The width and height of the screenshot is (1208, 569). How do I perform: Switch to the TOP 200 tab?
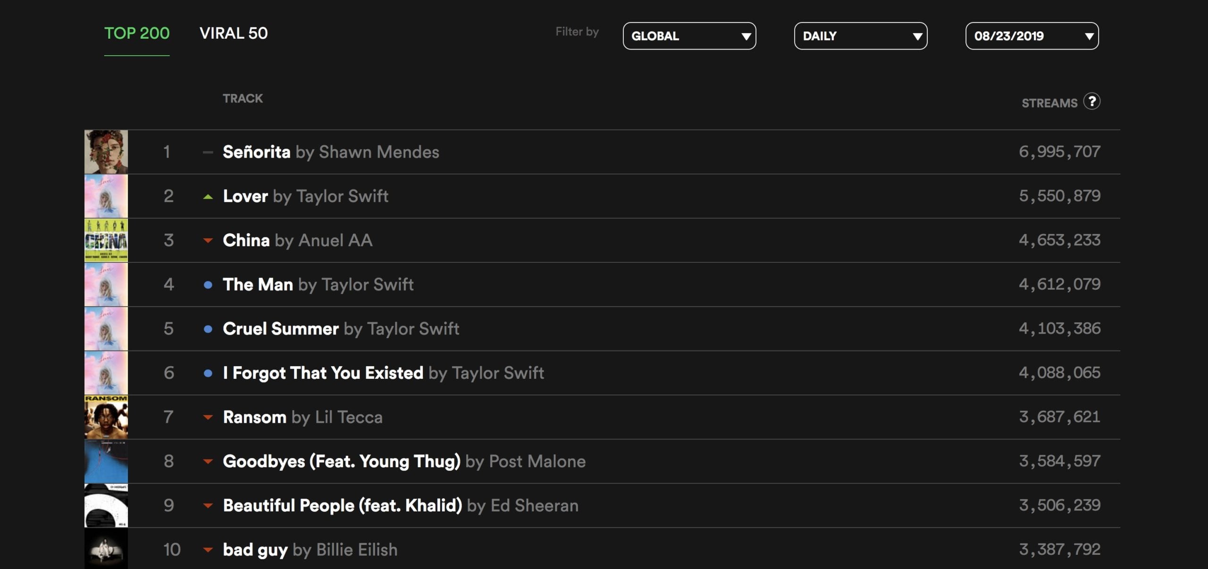pyautogui.click(x=137, y=33)
